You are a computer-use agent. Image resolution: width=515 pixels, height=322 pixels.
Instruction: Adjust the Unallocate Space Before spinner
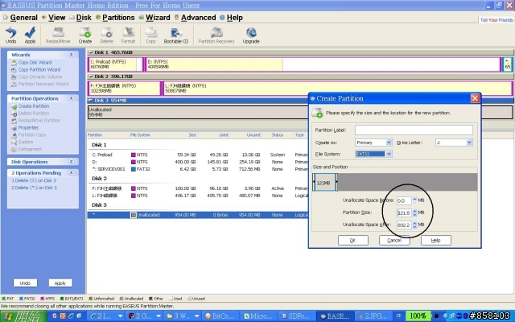point(414,200)
